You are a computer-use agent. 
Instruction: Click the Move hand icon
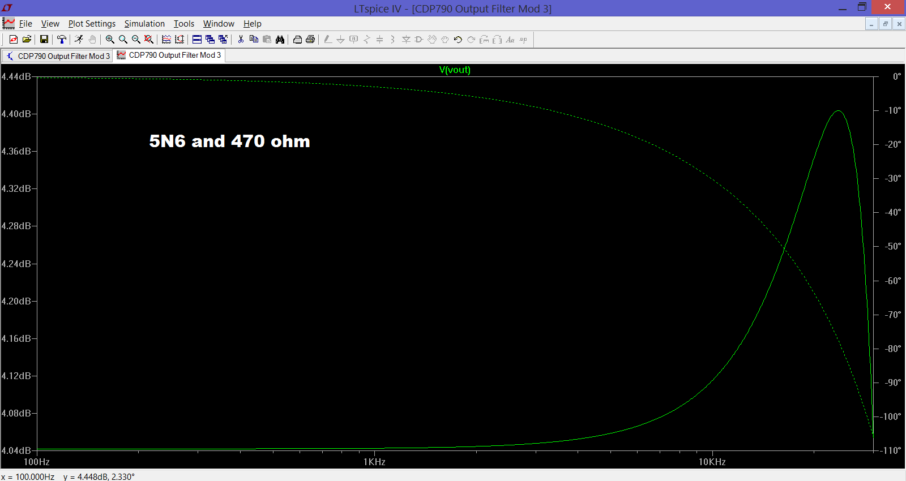tap(432, 39)
